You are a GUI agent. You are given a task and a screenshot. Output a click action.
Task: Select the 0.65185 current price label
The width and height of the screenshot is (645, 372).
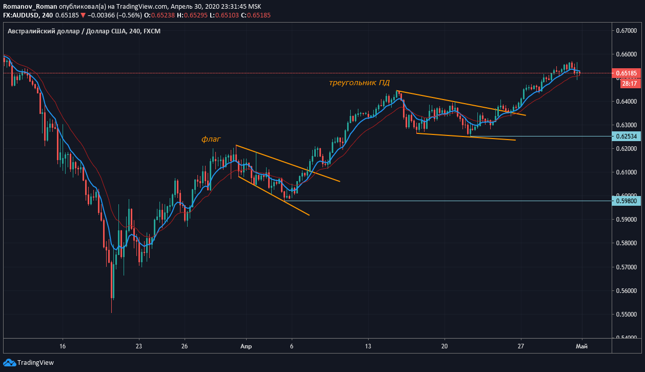(x=627, y=73)
